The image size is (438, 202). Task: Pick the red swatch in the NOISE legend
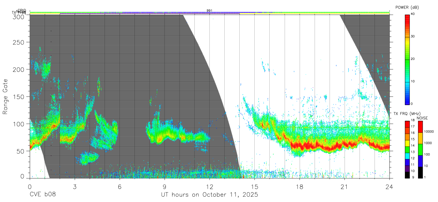point(420,126)
